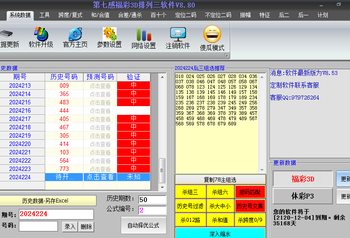
Task: Switch to the 系统数据 tab
Action: coord(20,15)
